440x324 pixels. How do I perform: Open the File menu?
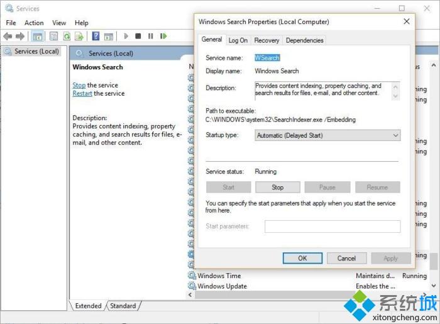(x=11, y=23)
